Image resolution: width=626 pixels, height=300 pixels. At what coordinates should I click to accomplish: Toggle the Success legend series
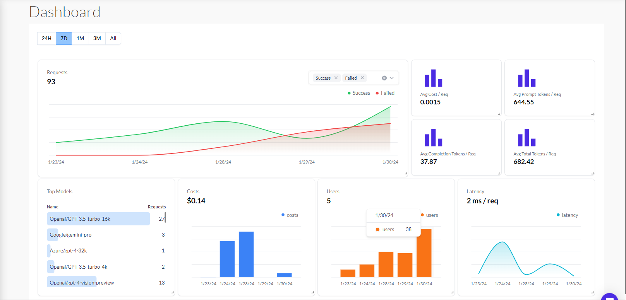pos(359,93)
